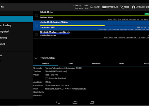Open the All filter title dropdown
Screen dimensions: 149x106
[2, 7]
